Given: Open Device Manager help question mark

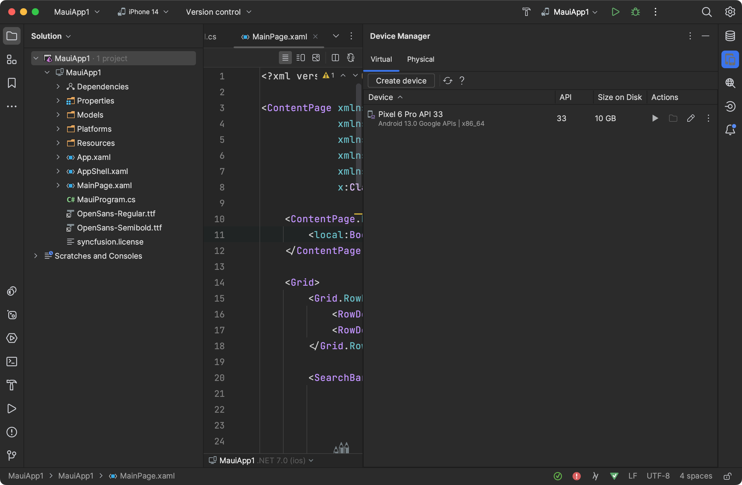Looking at the screenshot, I should (x=462, y=81).
